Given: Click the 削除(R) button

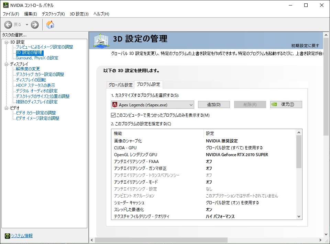Looking at the screenshot, I should [250, 104].
